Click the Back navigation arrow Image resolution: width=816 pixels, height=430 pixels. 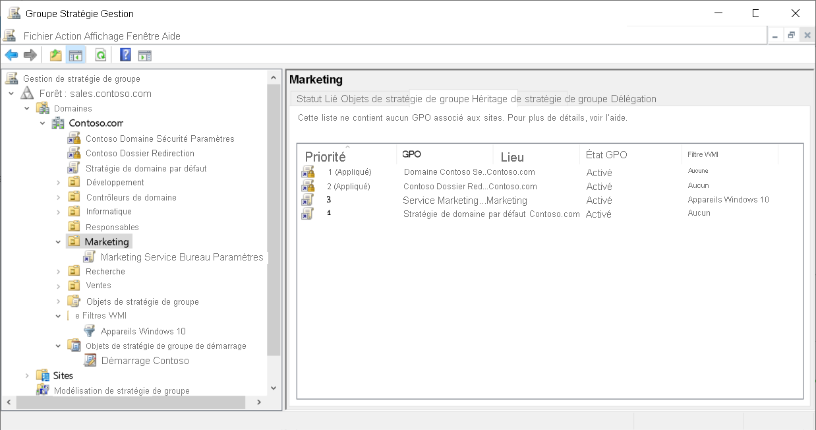point(11,55)
